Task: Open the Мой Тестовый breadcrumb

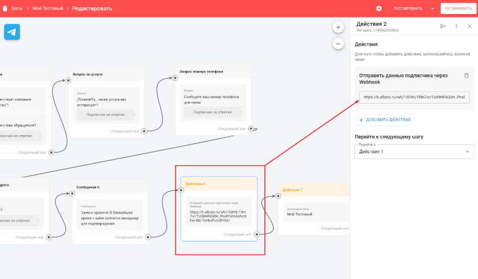Action: coord(49,9)
